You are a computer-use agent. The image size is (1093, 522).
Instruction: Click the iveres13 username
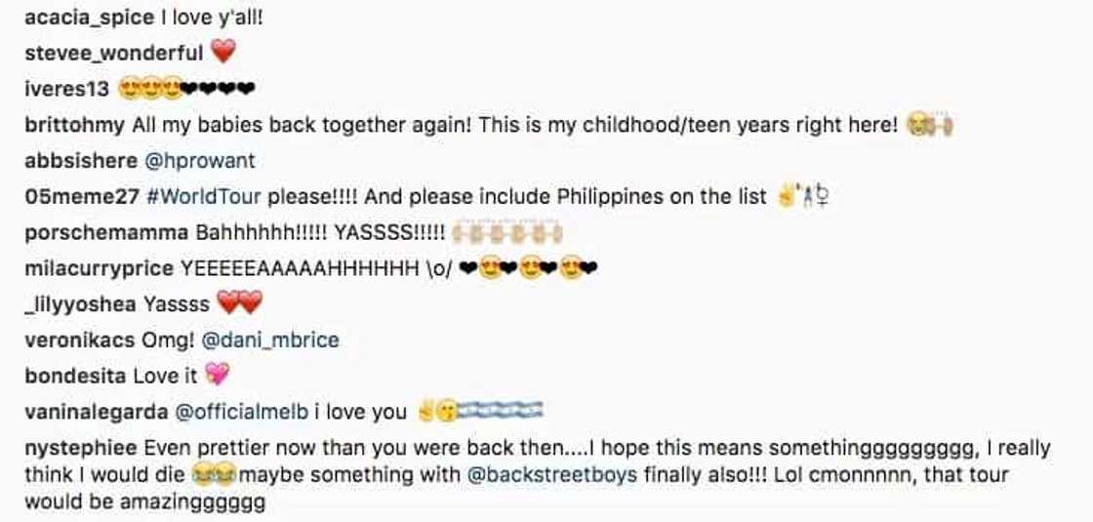pyautogui.click(x=67, y=89)
